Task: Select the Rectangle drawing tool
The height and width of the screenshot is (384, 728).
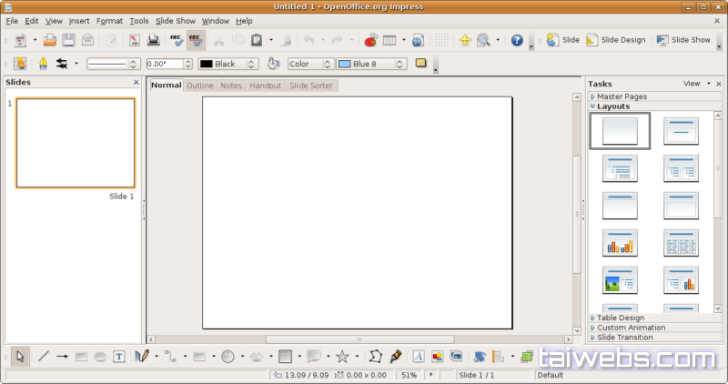Action: pyautogui.click(x=80, y=357)
